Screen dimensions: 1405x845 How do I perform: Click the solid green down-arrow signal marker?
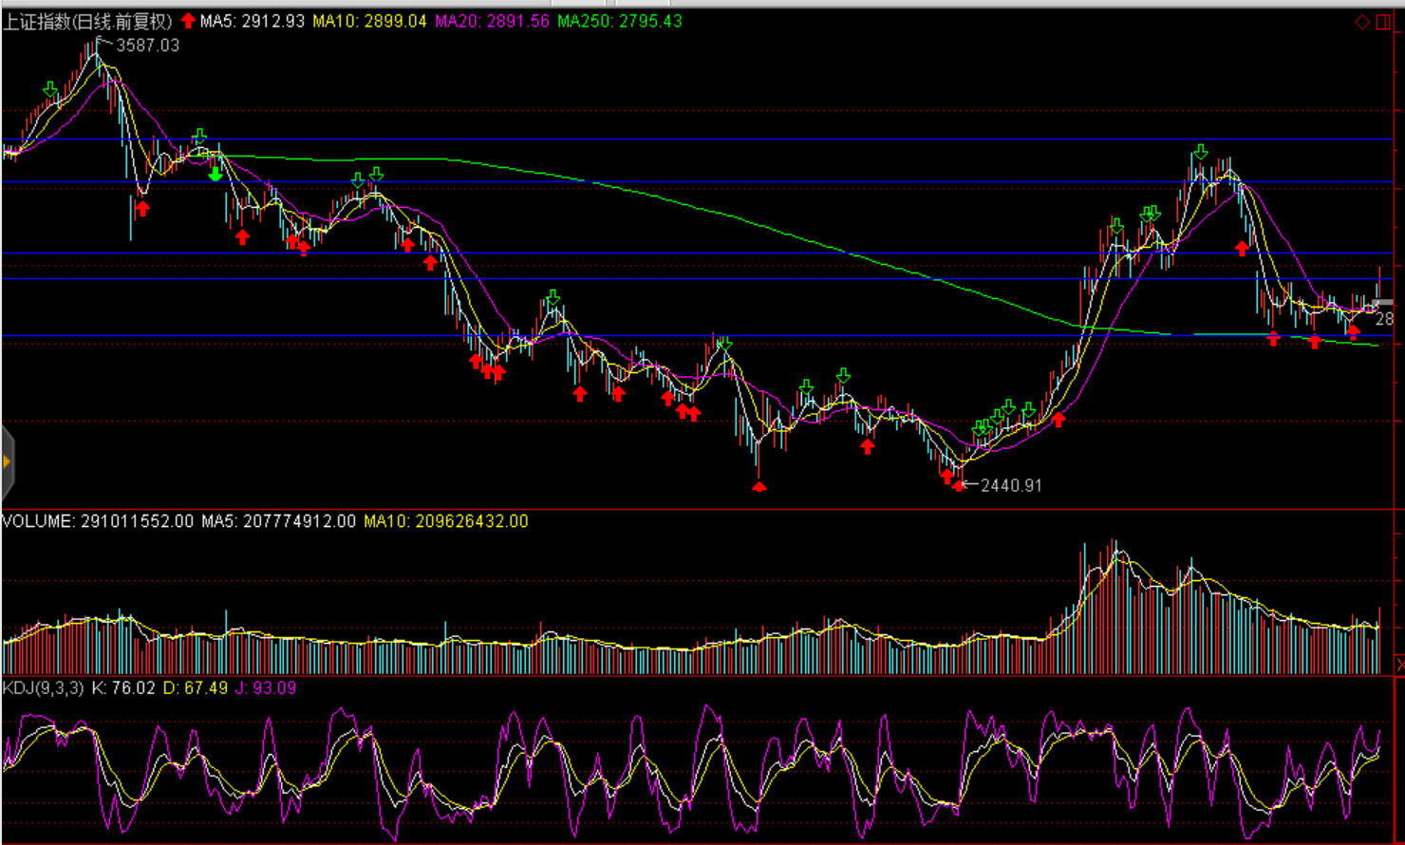point(215,173)
